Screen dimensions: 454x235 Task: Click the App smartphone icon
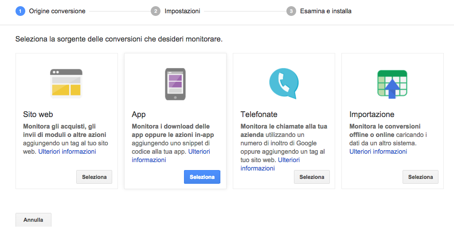(x=175, y=84)
